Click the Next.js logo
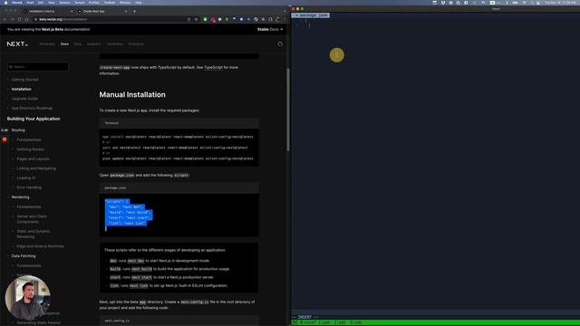 pyautogui.click(x=17, y=44)
